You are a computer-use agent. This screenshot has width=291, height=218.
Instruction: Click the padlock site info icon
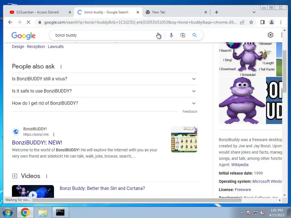coord(40,22)
